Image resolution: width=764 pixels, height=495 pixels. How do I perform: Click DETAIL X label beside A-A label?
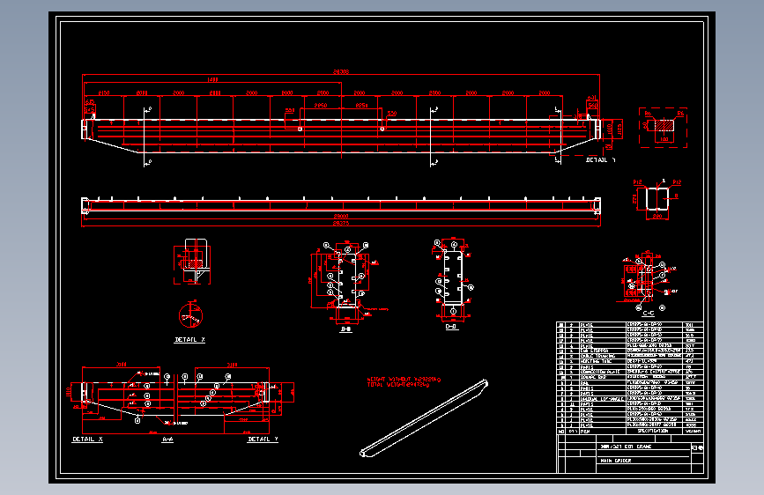point(88,439)
